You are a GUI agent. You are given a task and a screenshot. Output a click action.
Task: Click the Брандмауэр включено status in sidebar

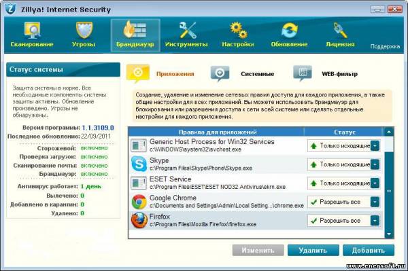pos(94,174)
